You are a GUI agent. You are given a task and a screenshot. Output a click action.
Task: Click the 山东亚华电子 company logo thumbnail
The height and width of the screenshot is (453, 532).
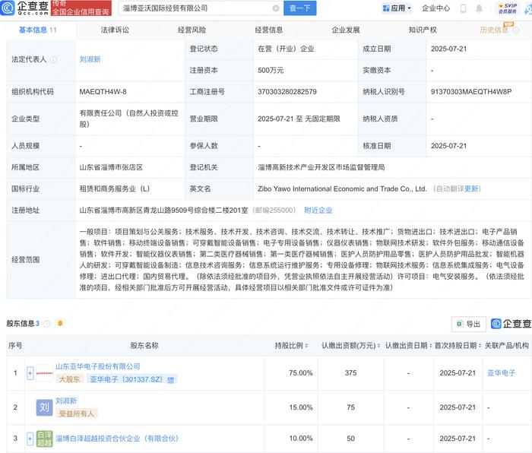click(x=44, y=373)
